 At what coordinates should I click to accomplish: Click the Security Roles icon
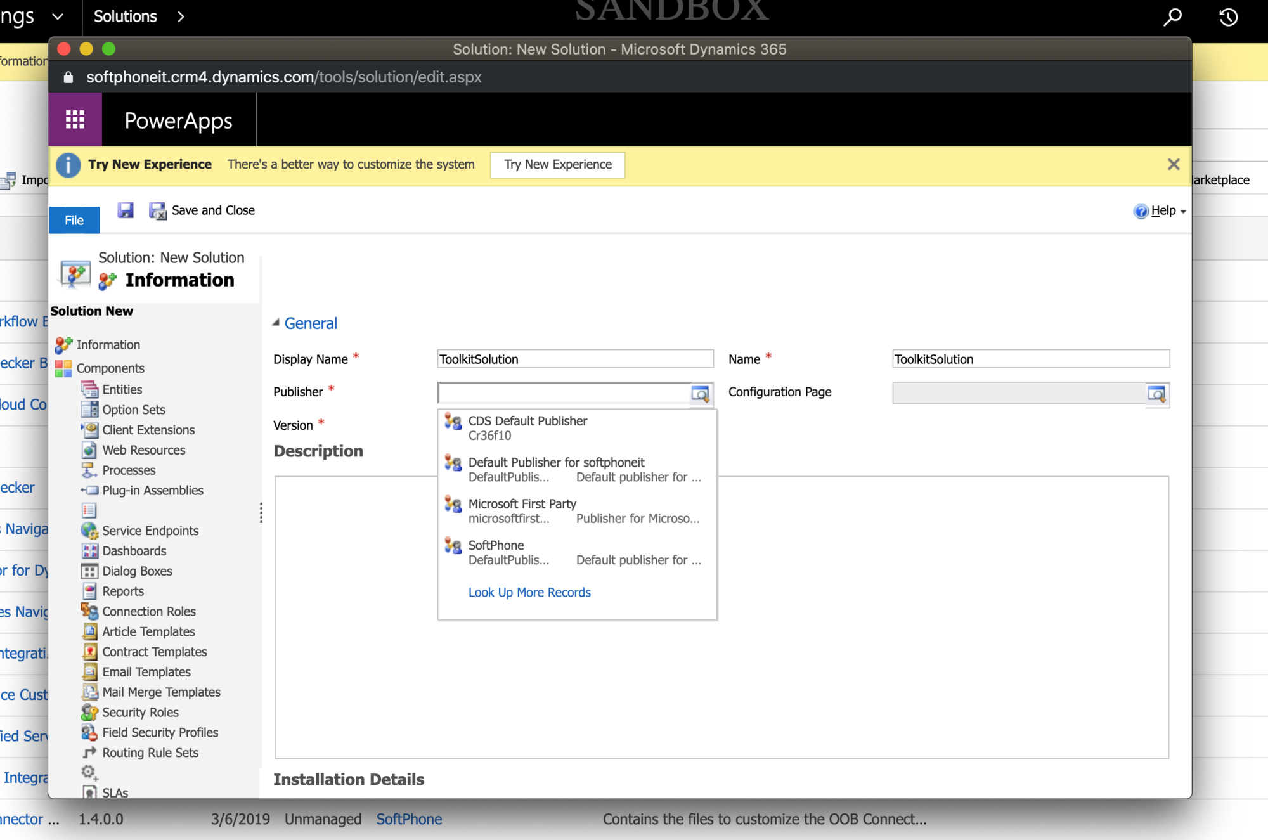(x=89, y=713)
